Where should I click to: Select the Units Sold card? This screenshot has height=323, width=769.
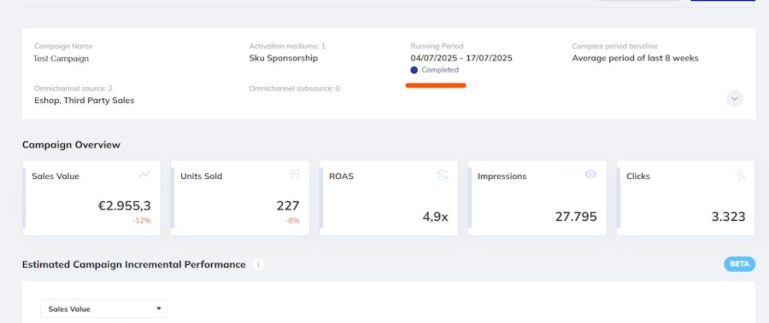pyautogui.click(x=240, y=198)
